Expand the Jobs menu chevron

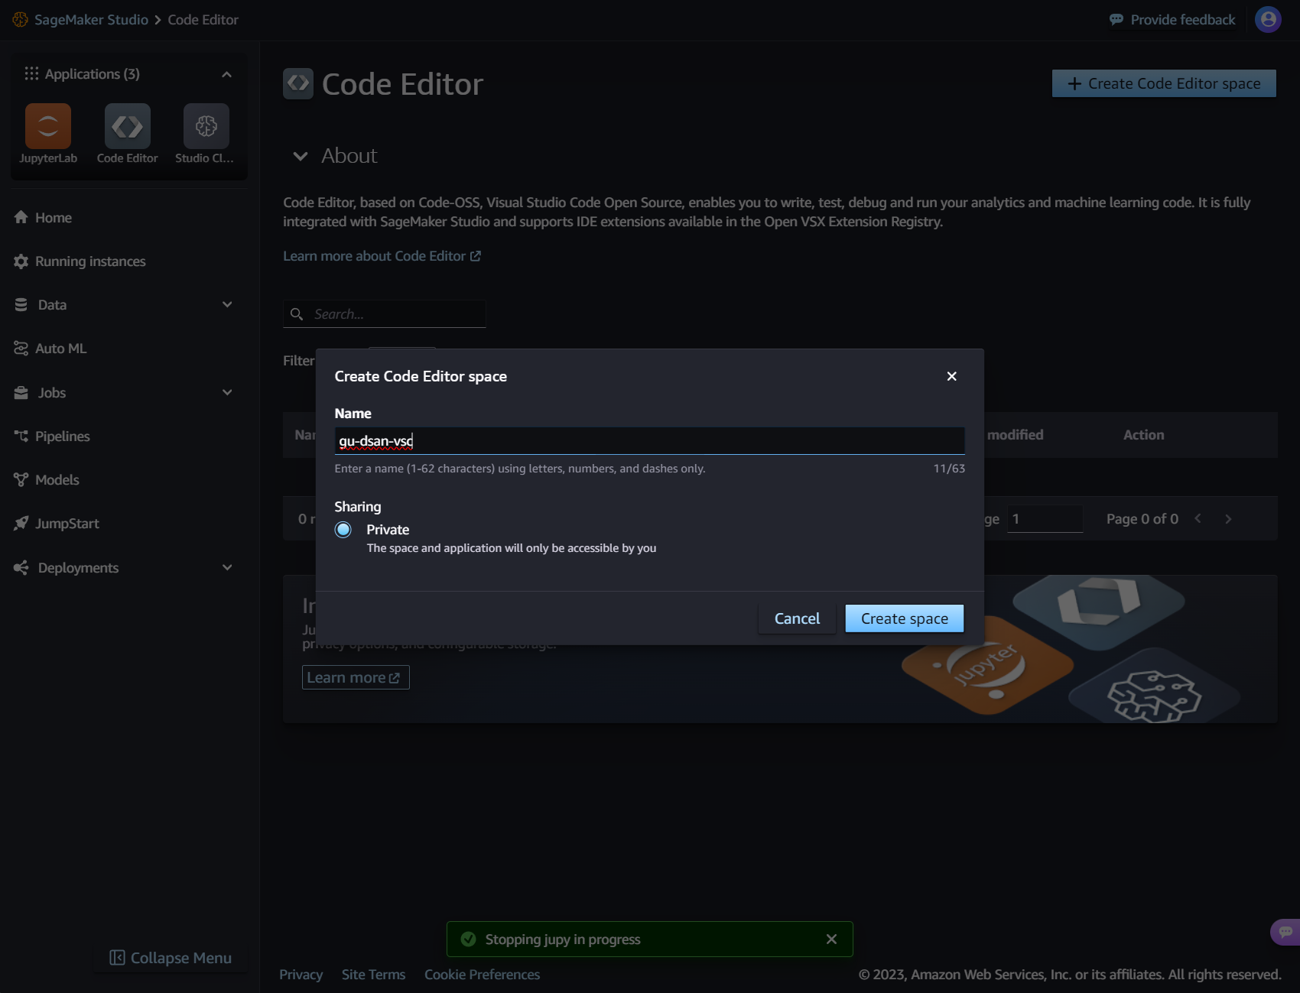click(227, 392)
